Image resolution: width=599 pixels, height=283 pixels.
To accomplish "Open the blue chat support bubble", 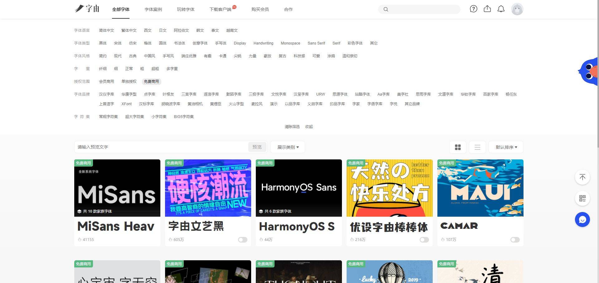I will (582, 219).
